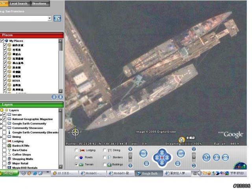The image size is (252, 189).
Task: Tilt the view up
Action: tap(194, 149)
